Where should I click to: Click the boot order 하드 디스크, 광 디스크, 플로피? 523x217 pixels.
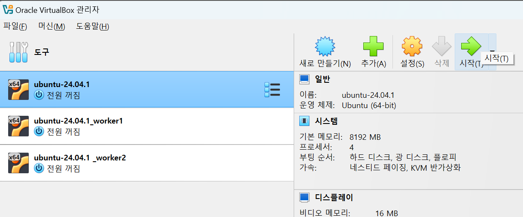coord(403,157)
